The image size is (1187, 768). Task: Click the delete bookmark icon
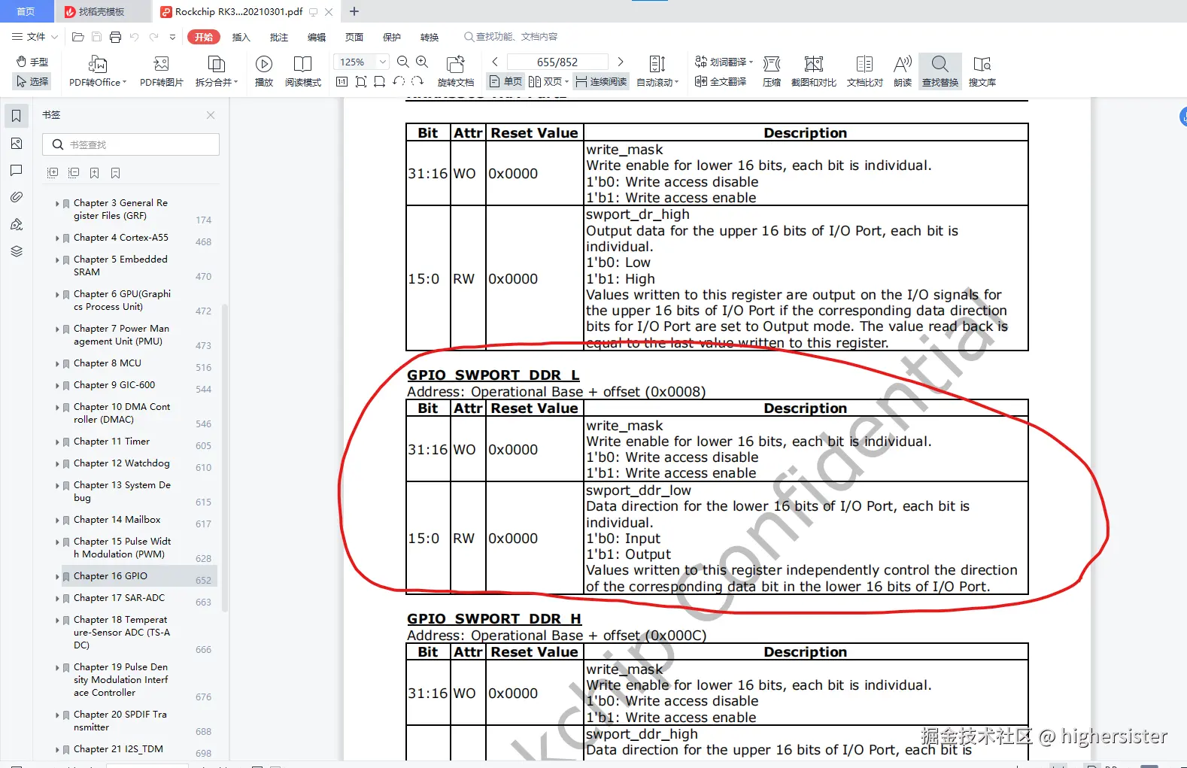tap(116, 173)
